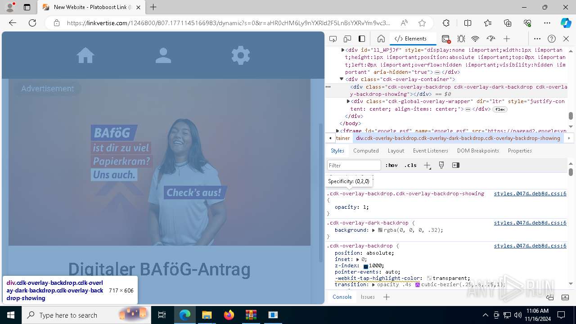
Task: Switch to the Styles tab
Action: click(x=337, y=151)
